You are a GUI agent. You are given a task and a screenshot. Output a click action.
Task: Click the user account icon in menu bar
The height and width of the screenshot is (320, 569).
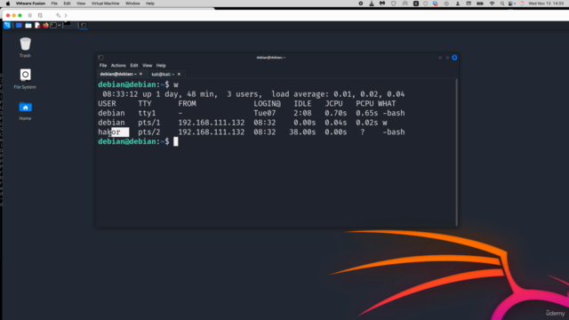pos(458,4)
